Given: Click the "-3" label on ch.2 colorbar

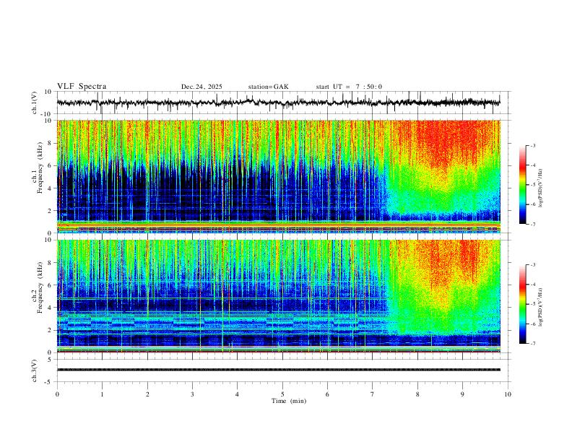Looking at the screenshot, I should (532, 265).
